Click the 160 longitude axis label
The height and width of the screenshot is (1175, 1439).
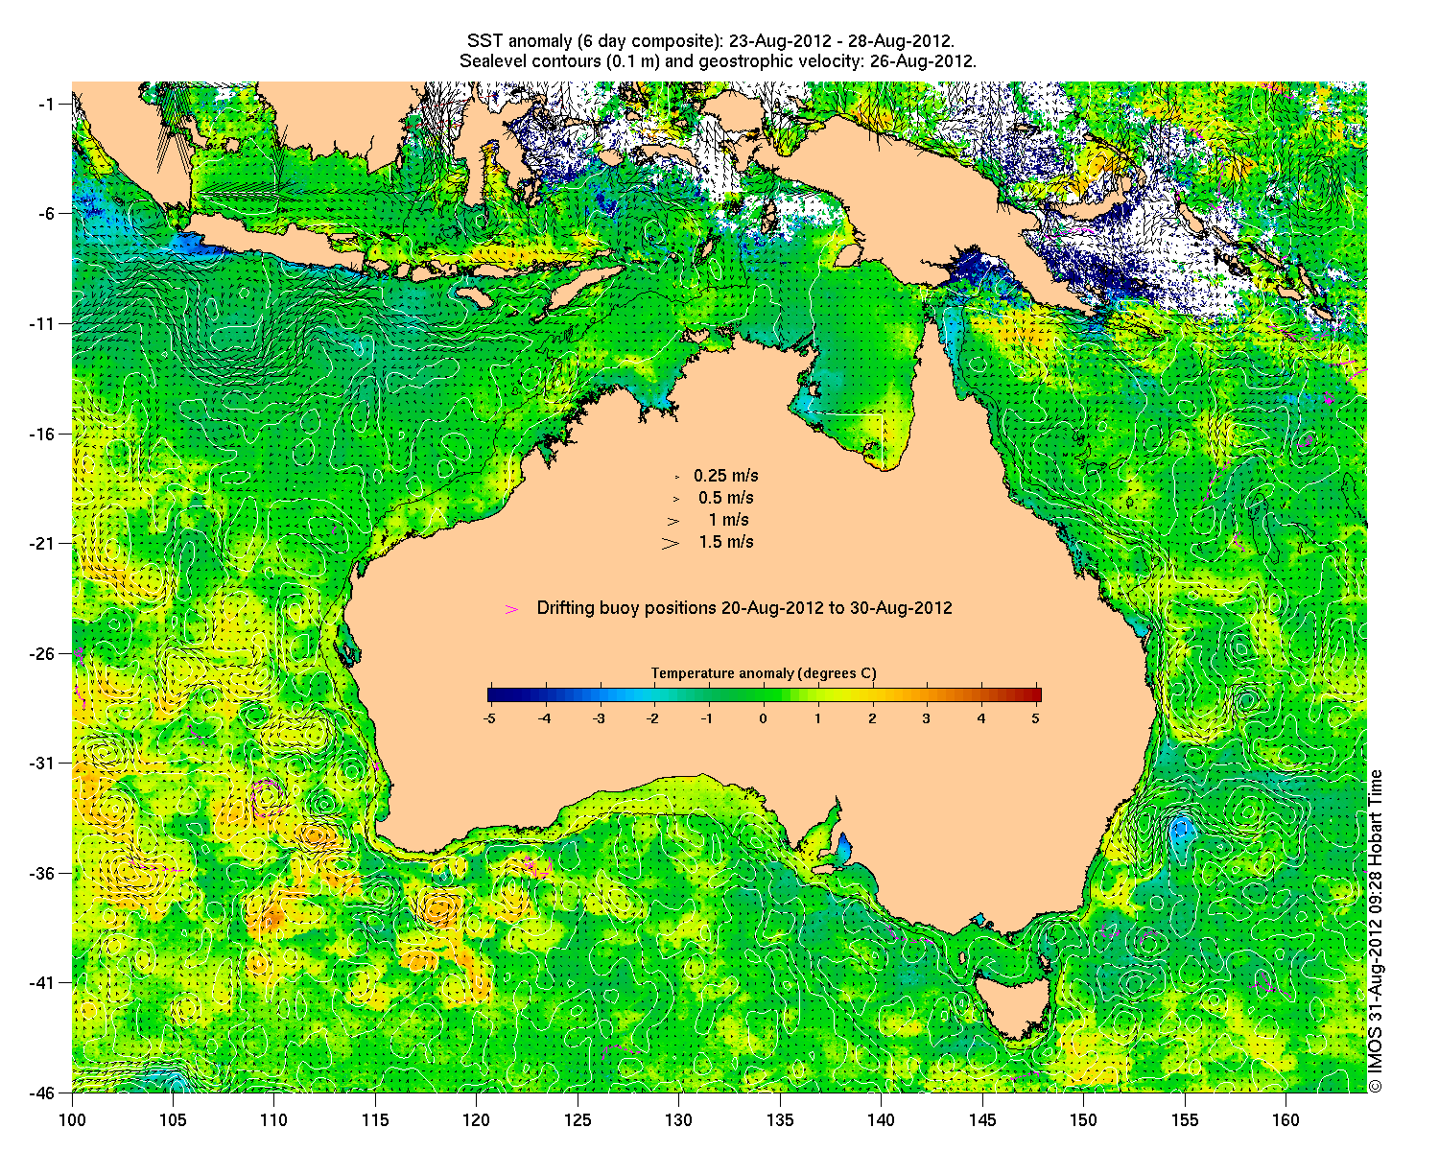tap(1286, 1120)
